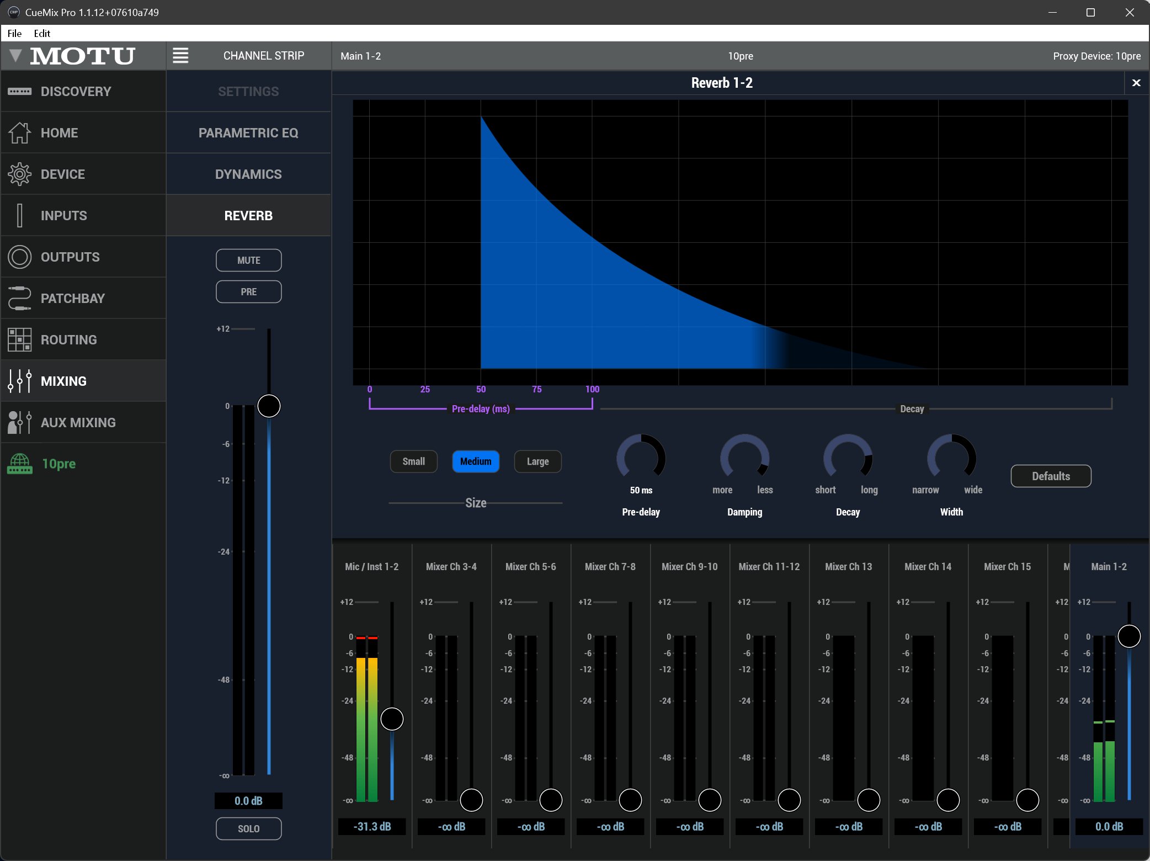Click the Mixer Ch 5-6 channel label
This screenshot has height=861, width=1150.
click(x=531, y=566)
